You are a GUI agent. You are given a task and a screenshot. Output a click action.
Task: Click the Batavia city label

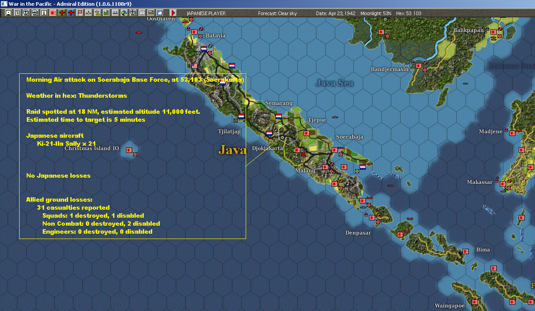click(215, 36)
